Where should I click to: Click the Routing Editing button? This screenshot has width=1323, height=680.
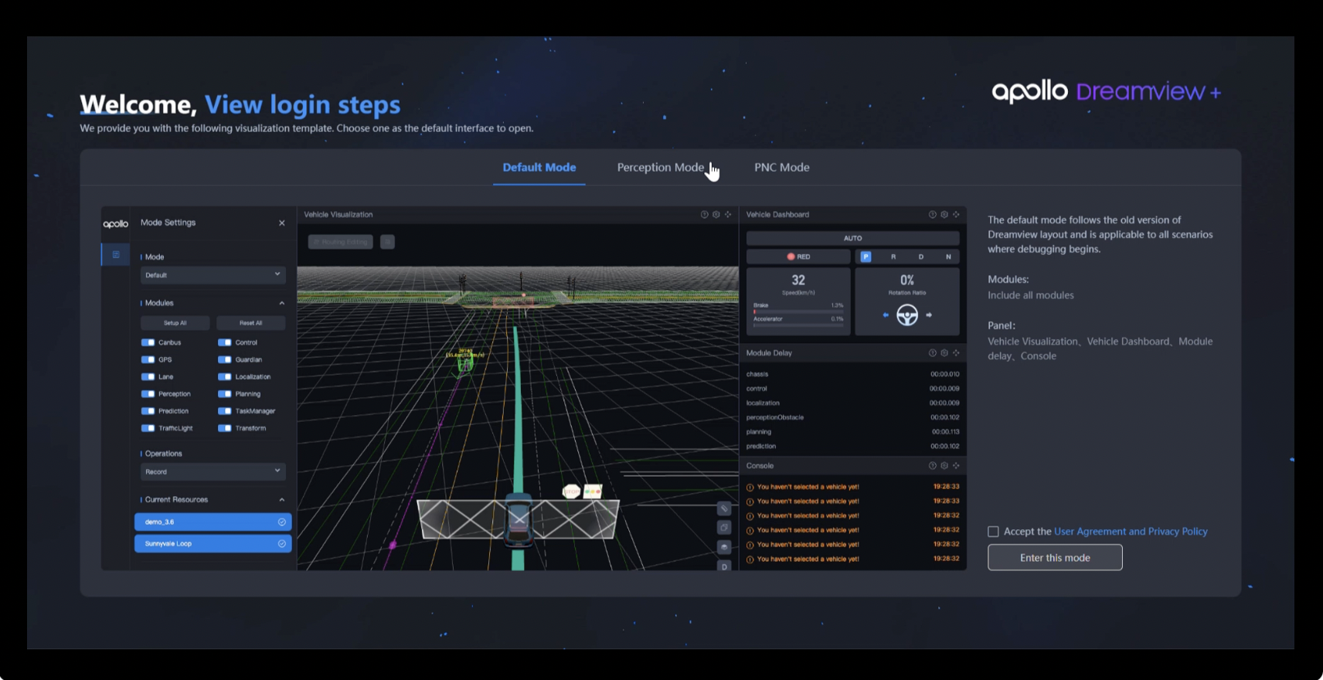pyautogui.click(x=341, y=242)
